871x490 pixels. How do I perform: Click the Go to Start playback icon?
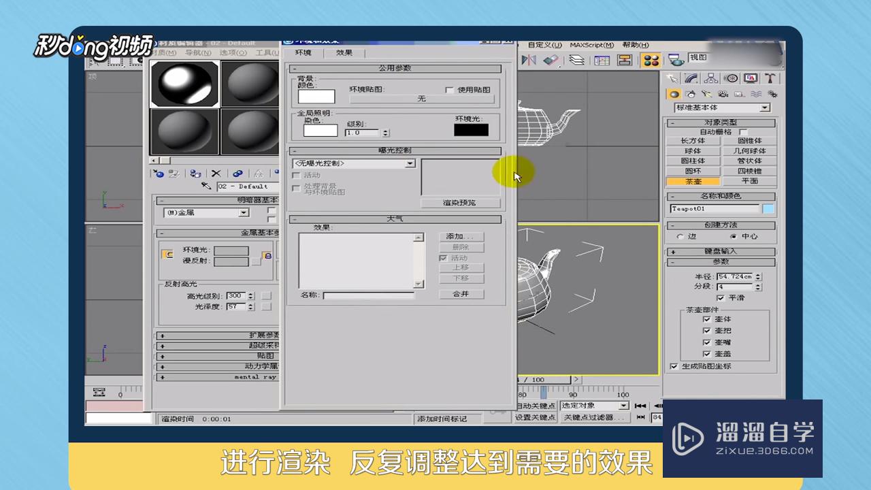(640, 406)
